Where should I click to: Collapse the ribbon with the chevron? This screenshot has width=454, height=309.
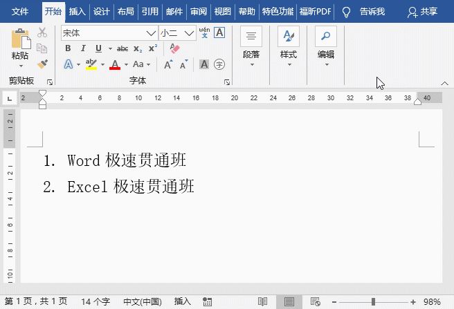444,84
